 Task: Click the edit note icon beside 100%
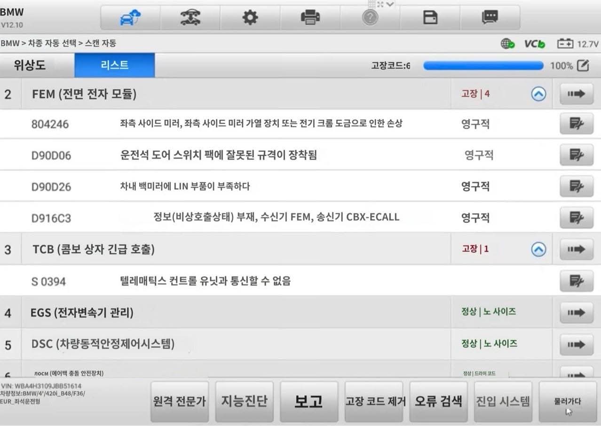583,66
